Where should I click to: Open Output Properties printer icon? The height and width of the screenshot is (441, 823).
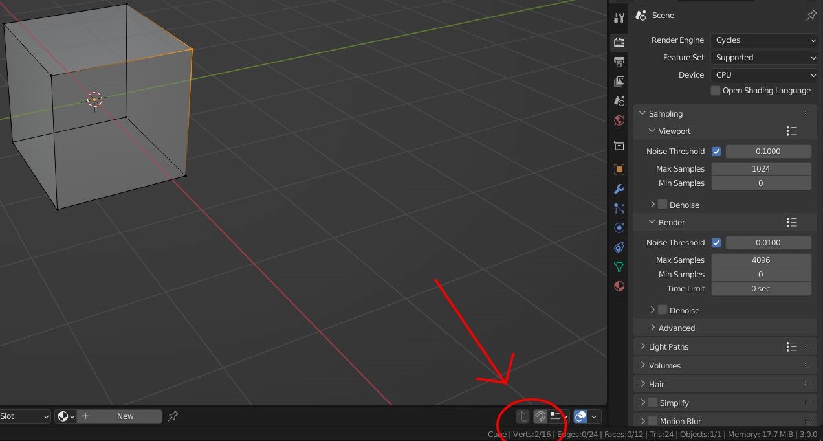click(x=619, y=62)
